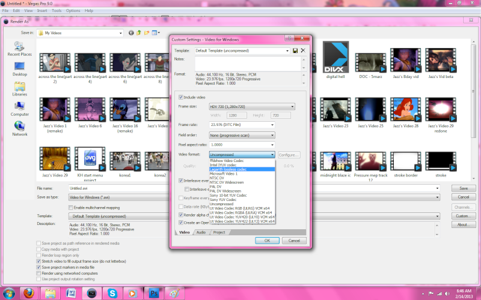This screenshot has height=300, width=481.
Task: Choose Ut Video Codec RGB (ULRG) option
Action: [x=242, y=208]
